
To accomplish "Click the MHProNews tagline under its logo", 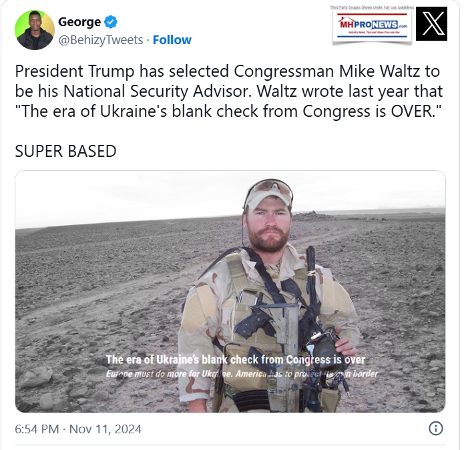I will [372, 35].
